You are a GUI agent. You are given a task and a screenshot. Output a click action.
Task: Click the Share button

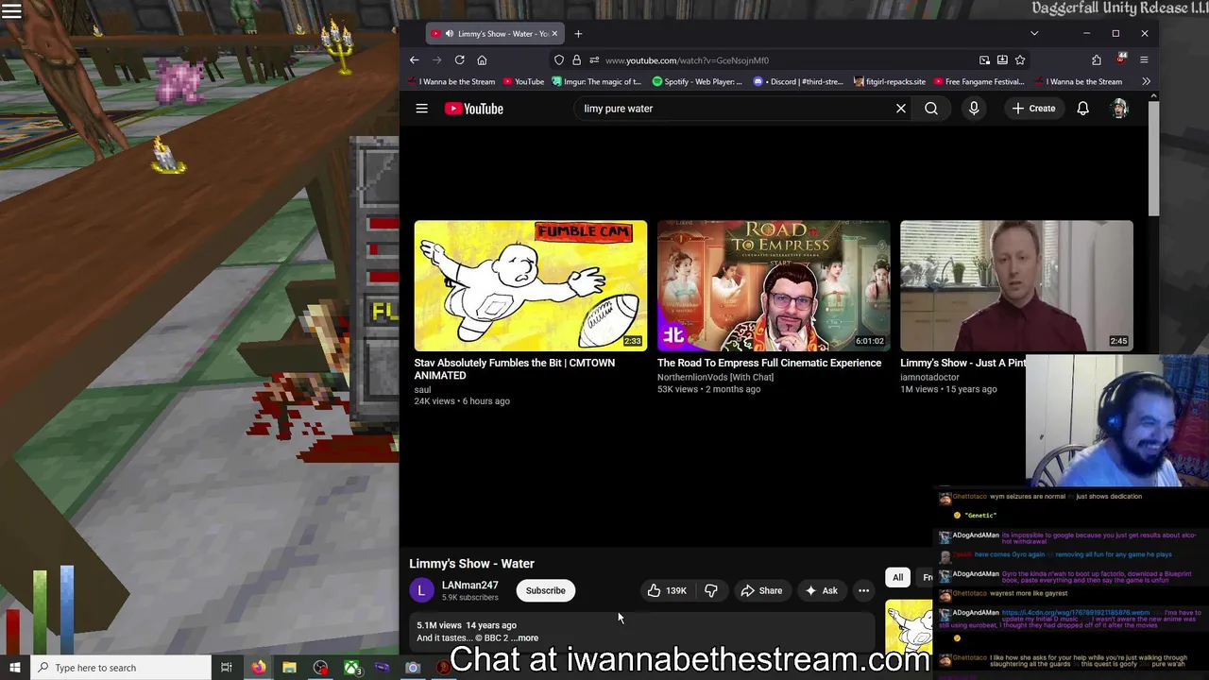(761, 591)
